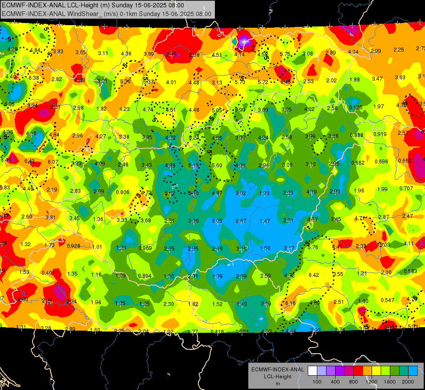Click the wind shear value 5.99

click(x=240, y=110)
